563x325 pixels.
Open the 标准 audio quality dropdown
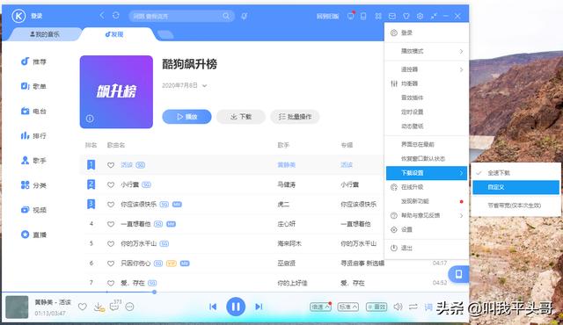pos(348,307)
